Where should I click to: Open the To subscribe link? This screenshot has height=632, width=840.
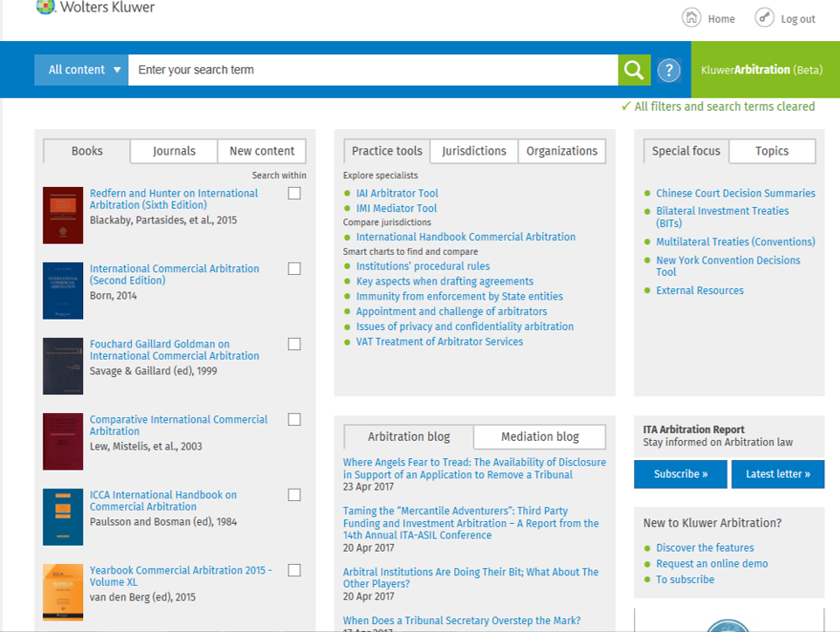point(685,580)
